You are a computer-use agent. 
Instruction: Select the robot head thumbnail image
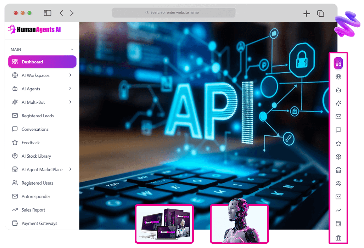coord(239,224)
